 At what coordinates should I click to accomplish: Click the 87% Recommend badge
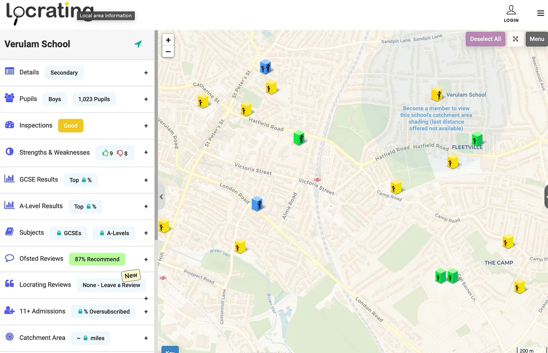click(97, 259)
